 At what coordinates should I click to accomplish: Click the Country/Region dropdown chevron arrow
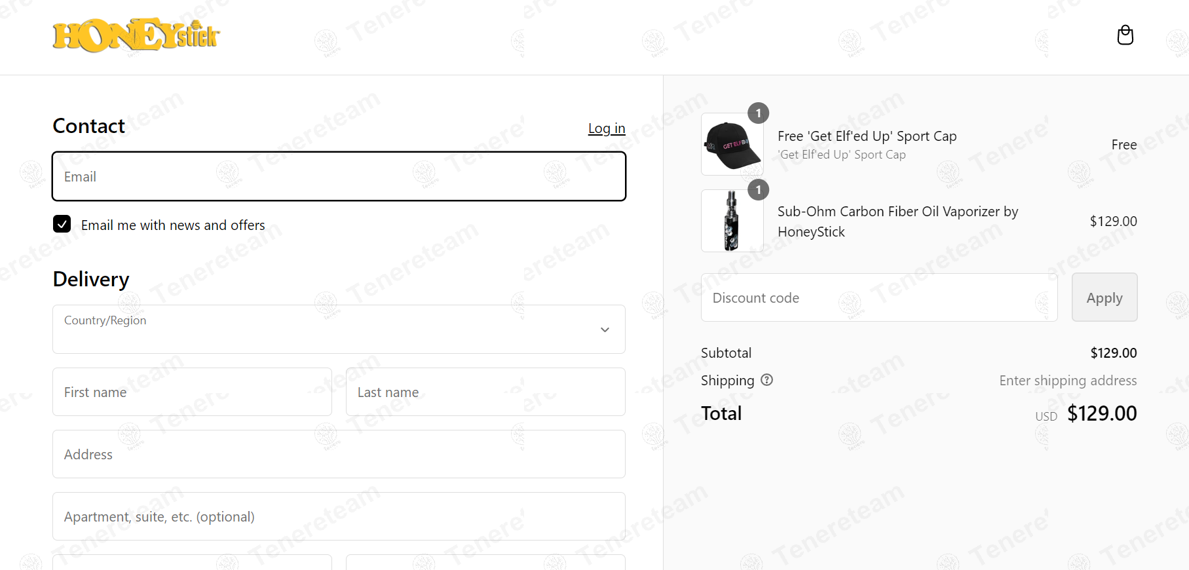[x=605, y=330]
